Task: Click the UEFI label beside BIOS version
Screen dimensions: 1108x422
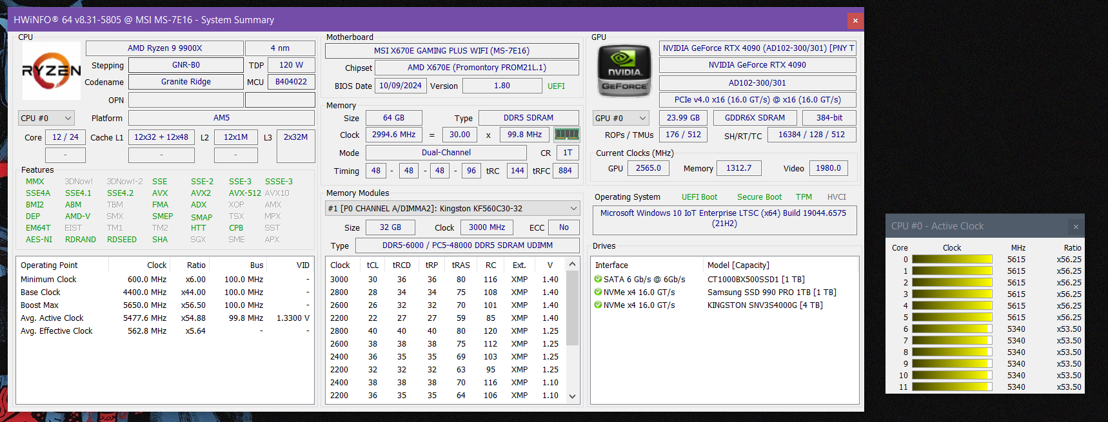Action: [x=556, y=86]
